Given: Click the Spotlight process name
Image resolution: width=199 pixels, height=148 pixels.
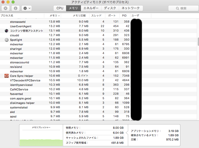Looking at the screenshot, I should click(x=16, y=40).
